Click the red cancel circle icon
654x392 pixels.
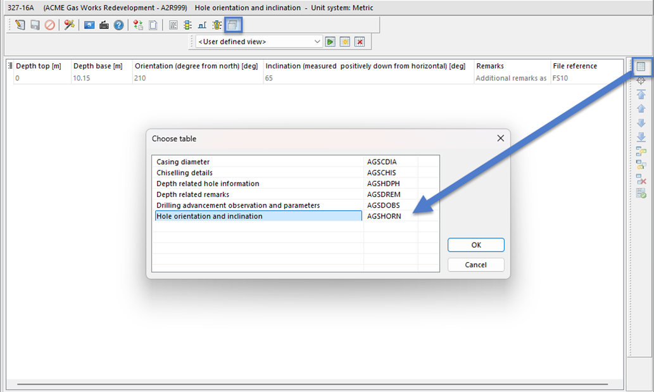point(49,25)
